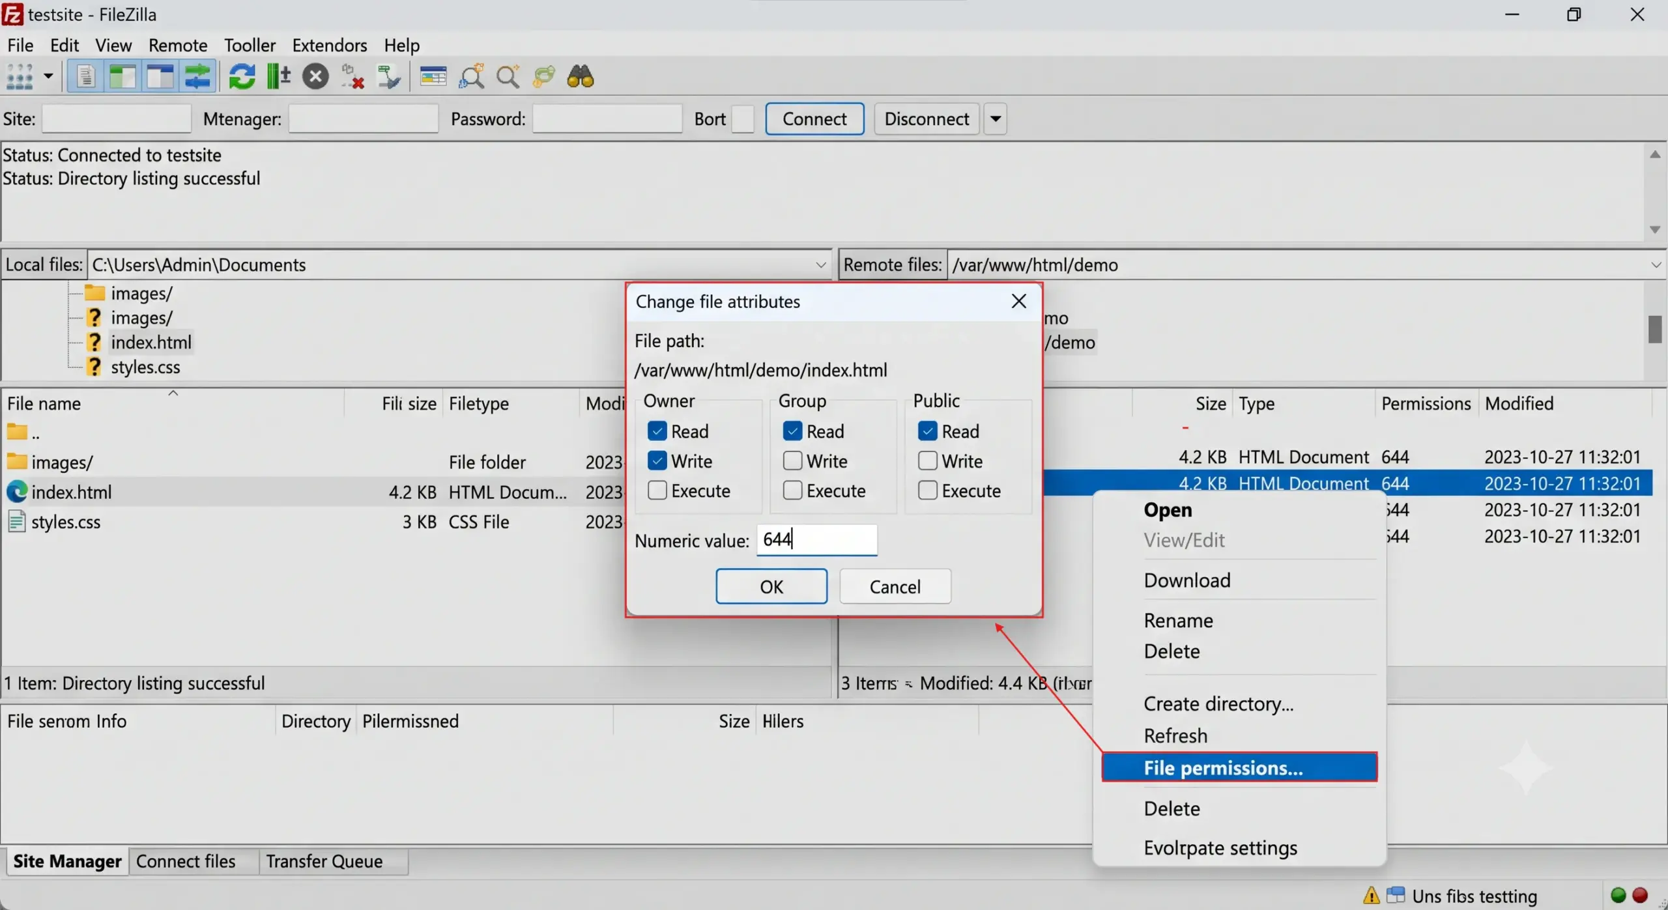
Task: Sort local list by File name header
Action: click(172, 403)
